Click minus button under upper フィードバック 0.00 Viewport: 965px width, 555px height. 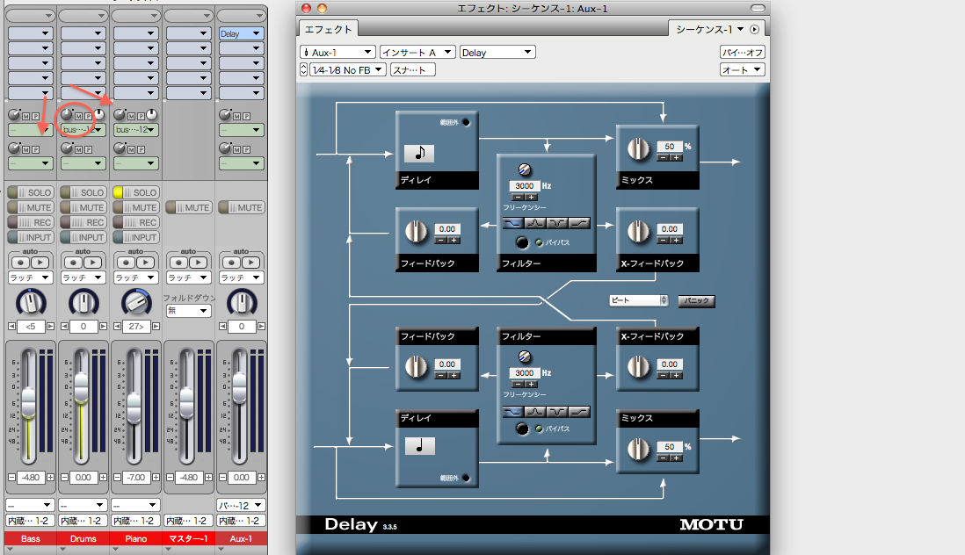440,241
